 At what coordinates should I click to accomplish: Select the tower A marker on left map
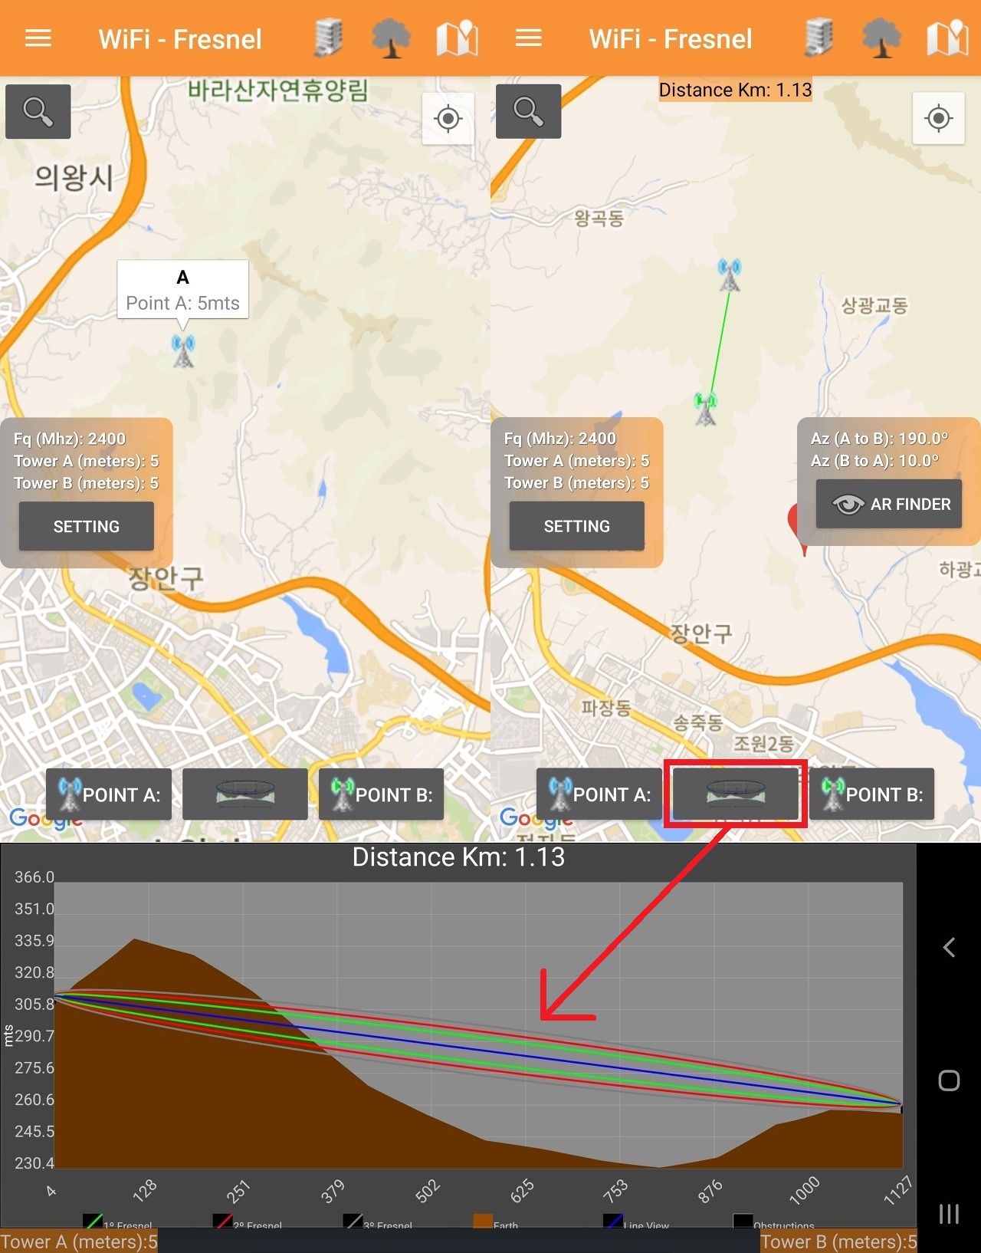[183, 351]
